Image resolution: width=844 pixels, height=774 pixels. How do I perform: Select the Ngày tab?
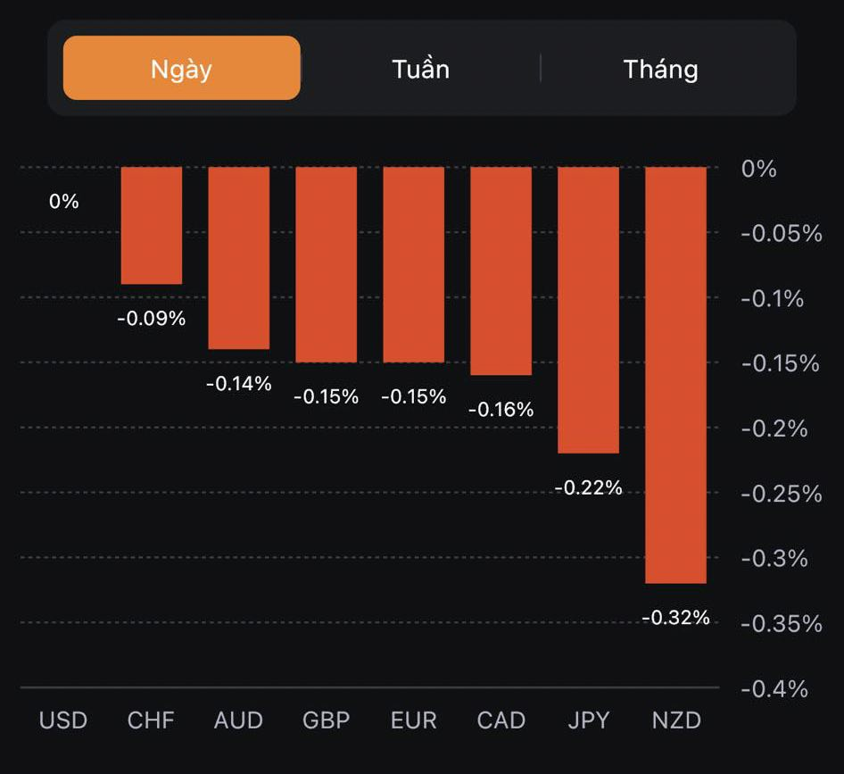click(x=182, y=69)
